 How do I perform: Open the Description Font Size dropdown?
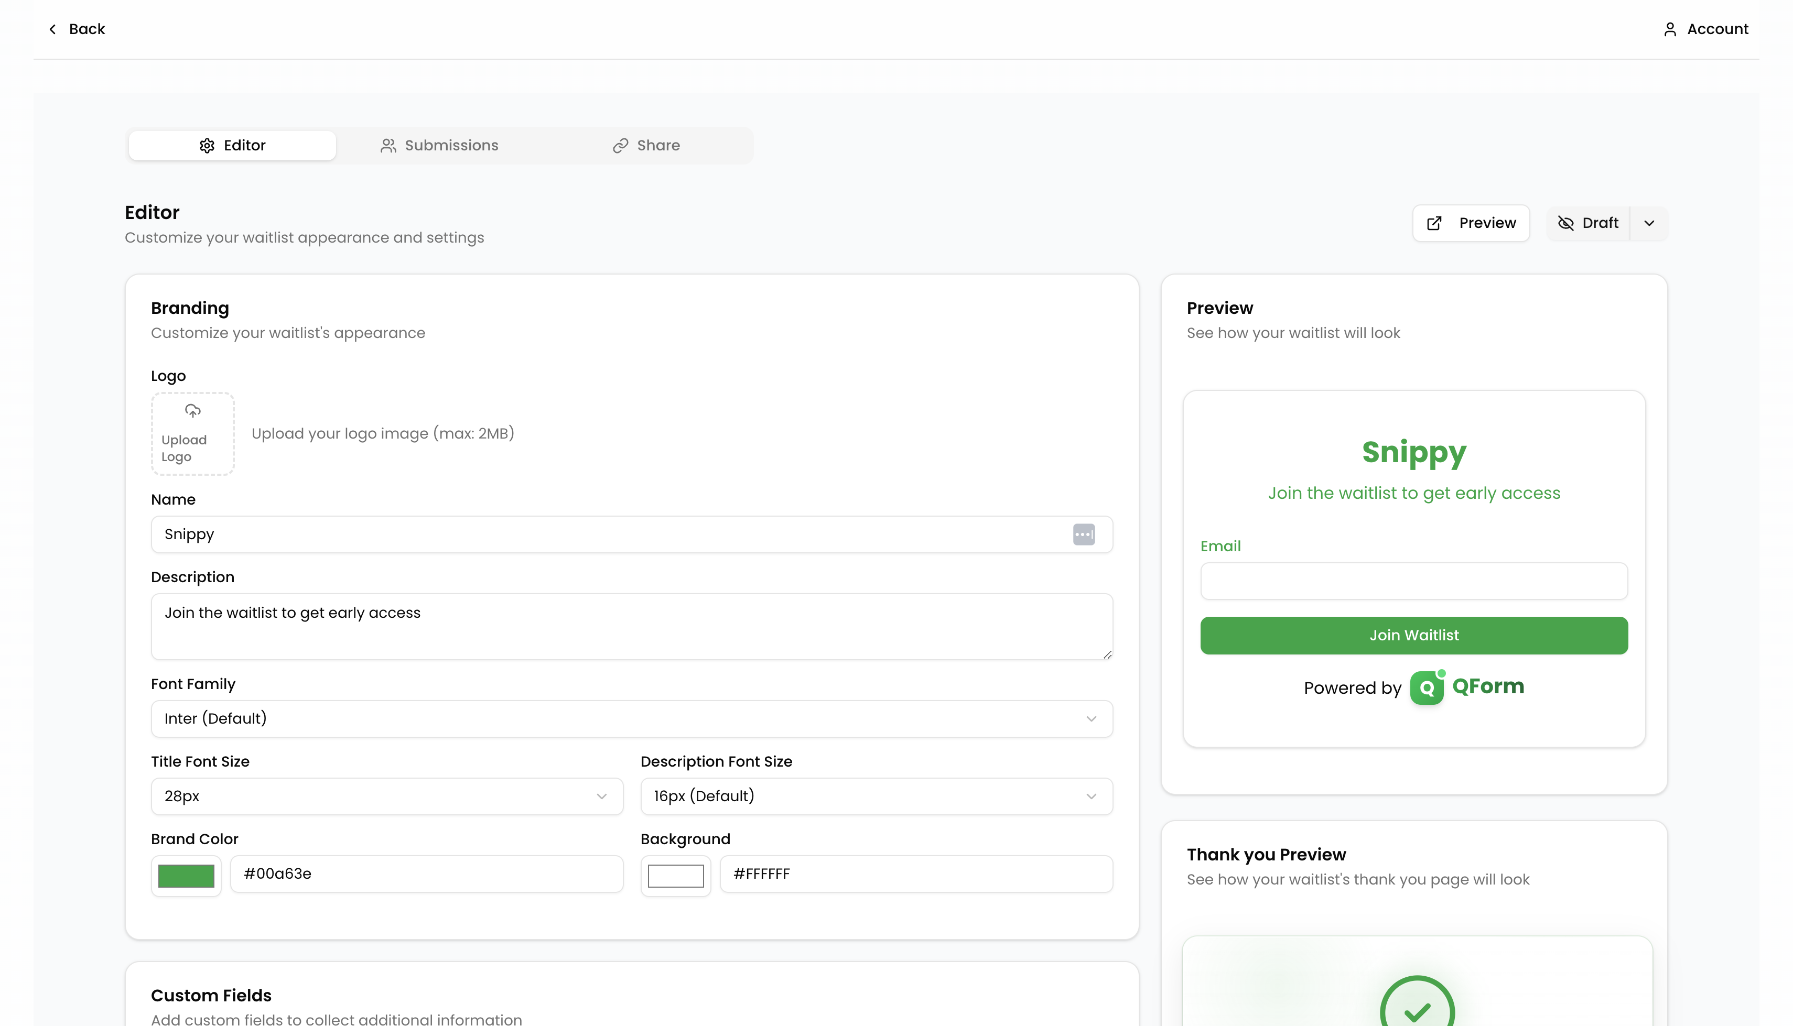[x=876, y=796]
